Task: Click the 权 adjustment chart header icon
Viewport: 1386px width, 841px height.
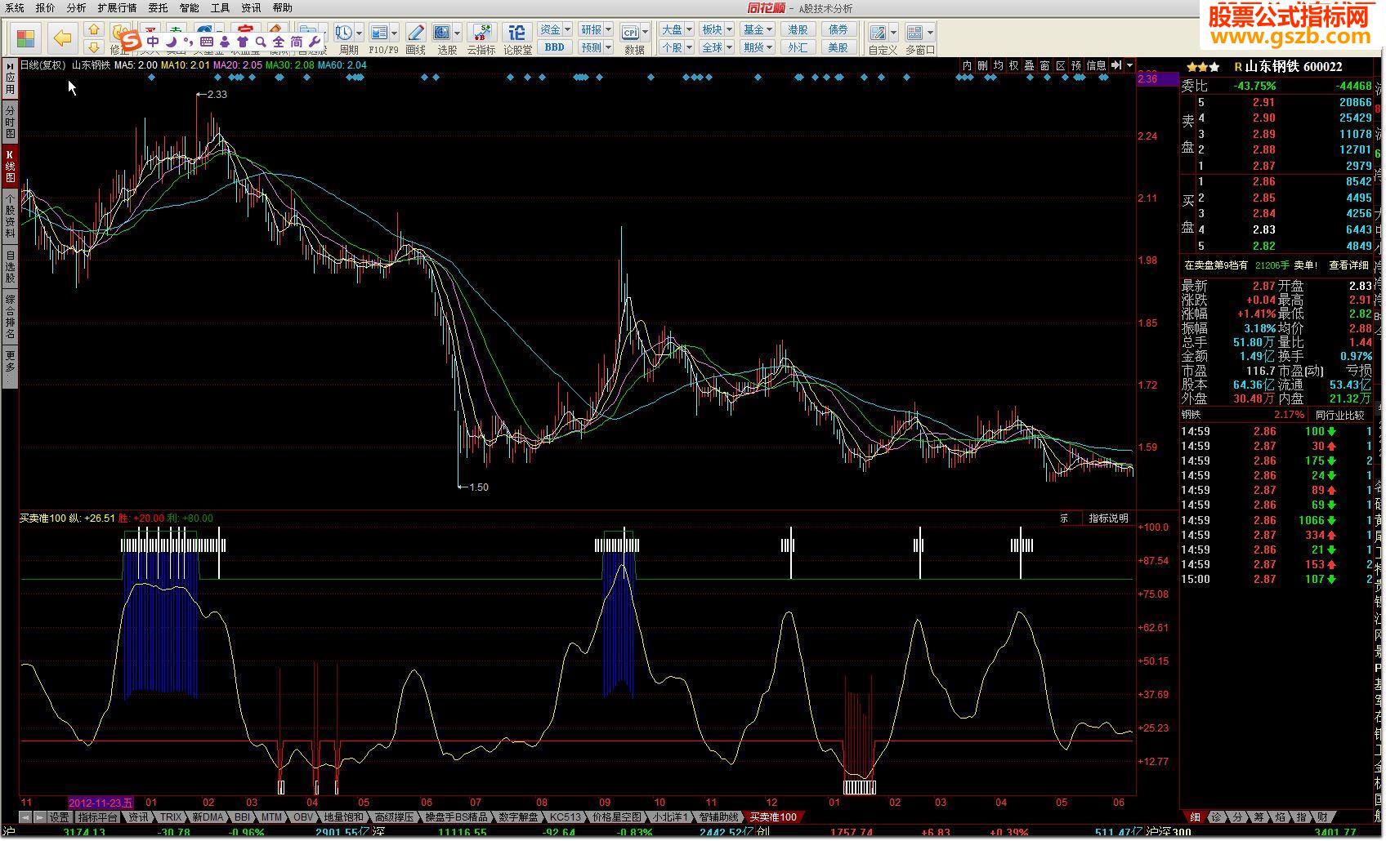Action: (x=1013, y=65)
